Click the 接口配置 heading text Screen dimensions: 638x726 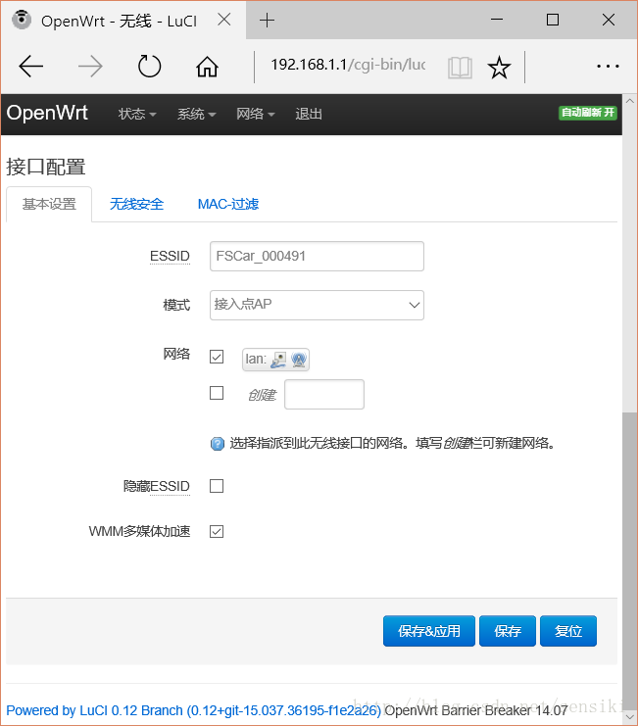click(x=46, y=167)
